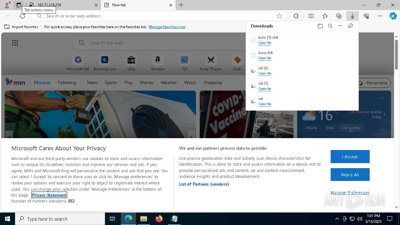The image size is (400, 225).
Task: Open the News section
Action: (92, 82)
